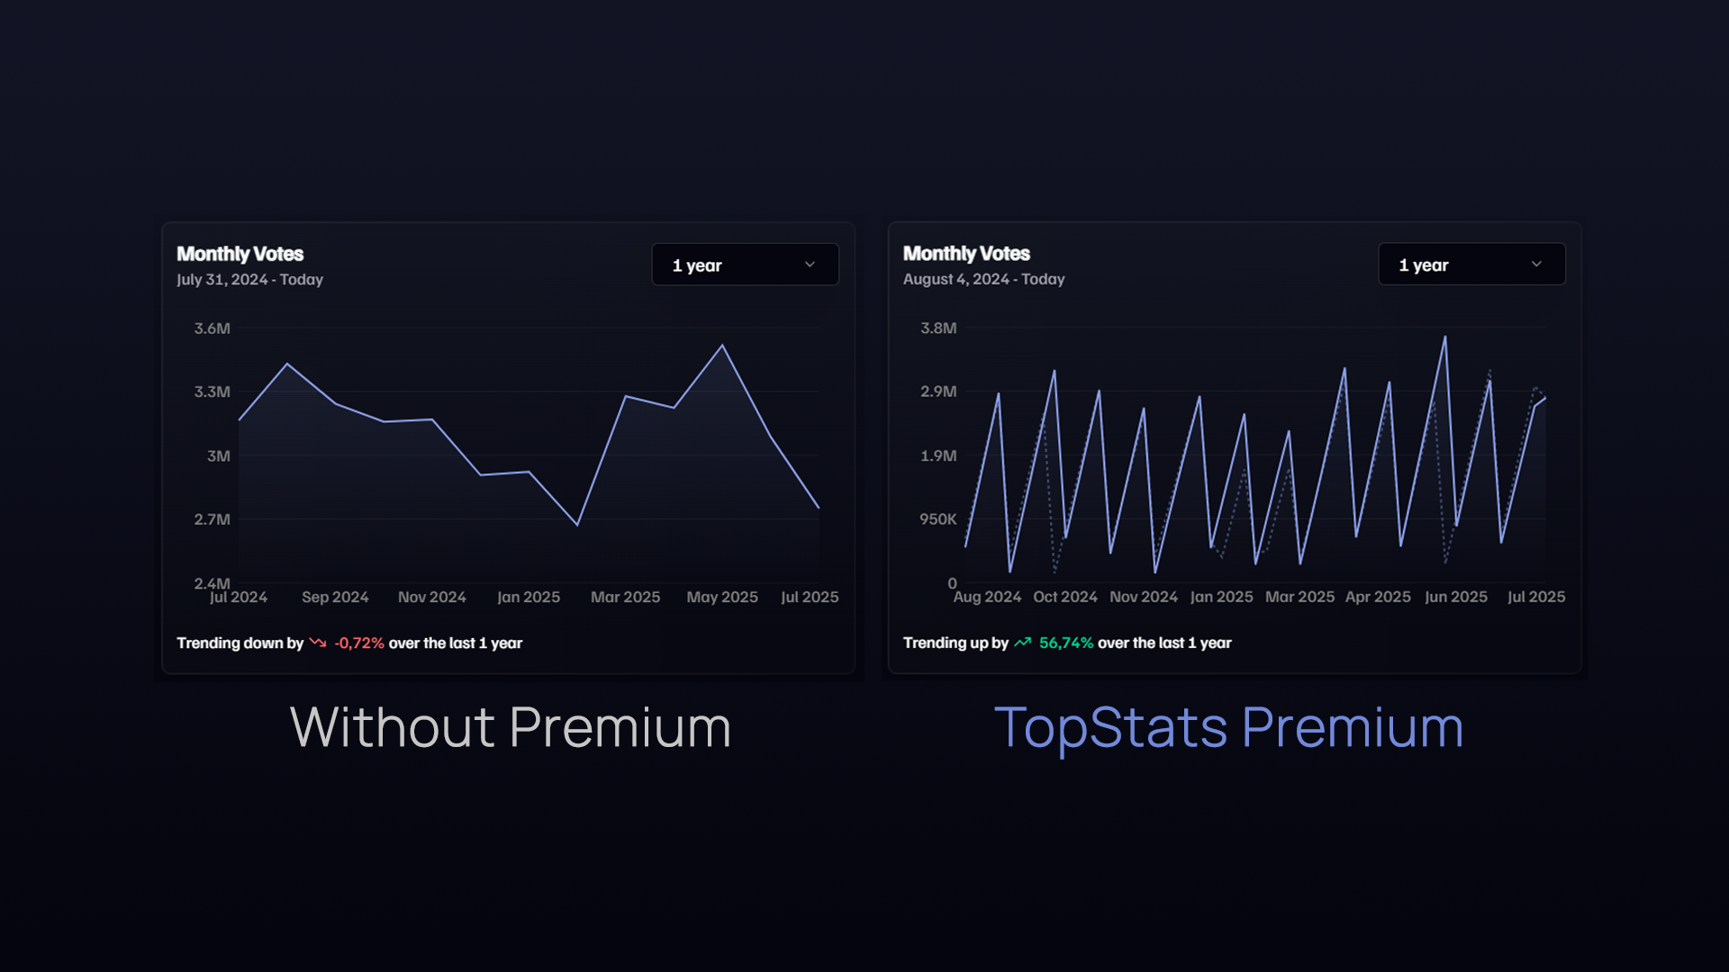
Task: Click the 1.9M y-axis label
Action: [x=938, y=455]
